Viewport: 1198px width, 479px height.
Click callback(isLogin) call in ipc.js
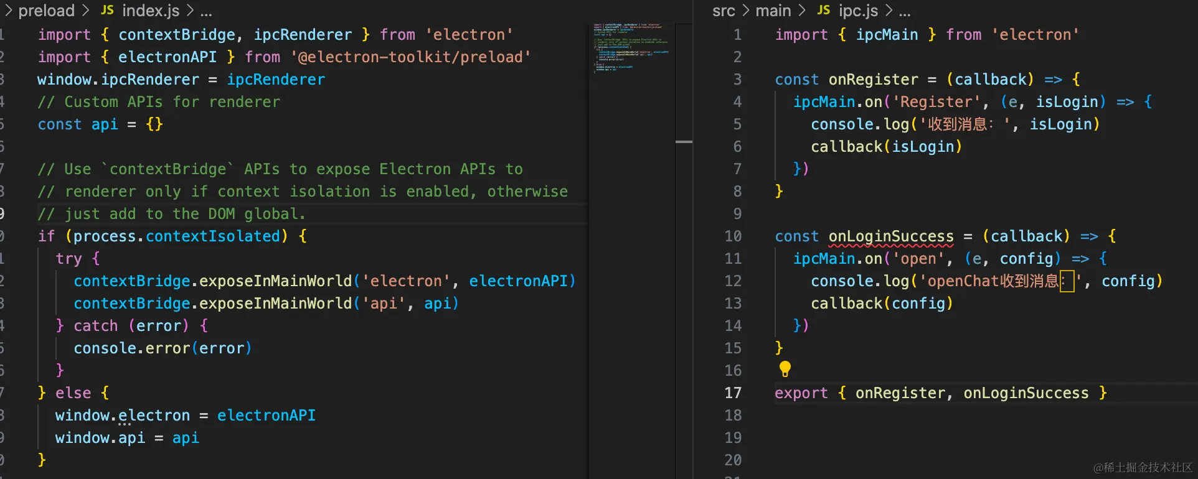click(x=886, y=147)
